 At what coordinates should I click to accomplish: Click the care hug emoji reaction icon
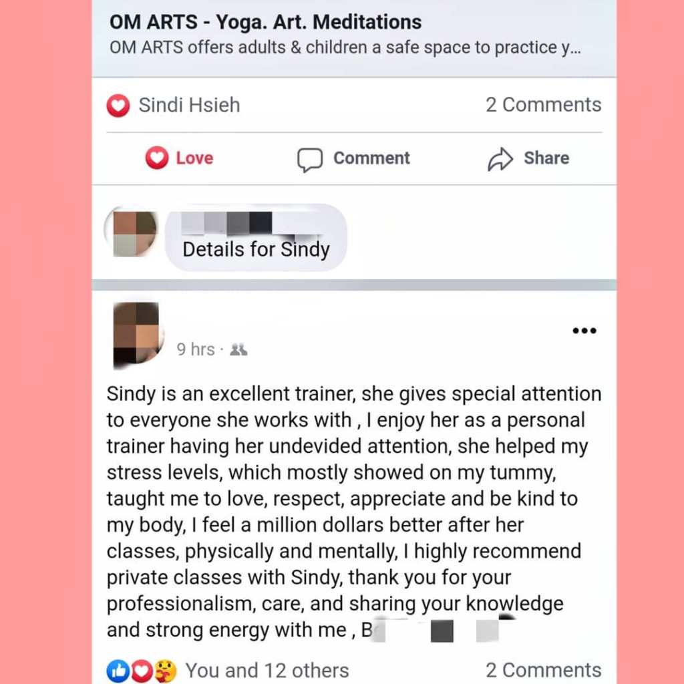[x=166, y=671]
